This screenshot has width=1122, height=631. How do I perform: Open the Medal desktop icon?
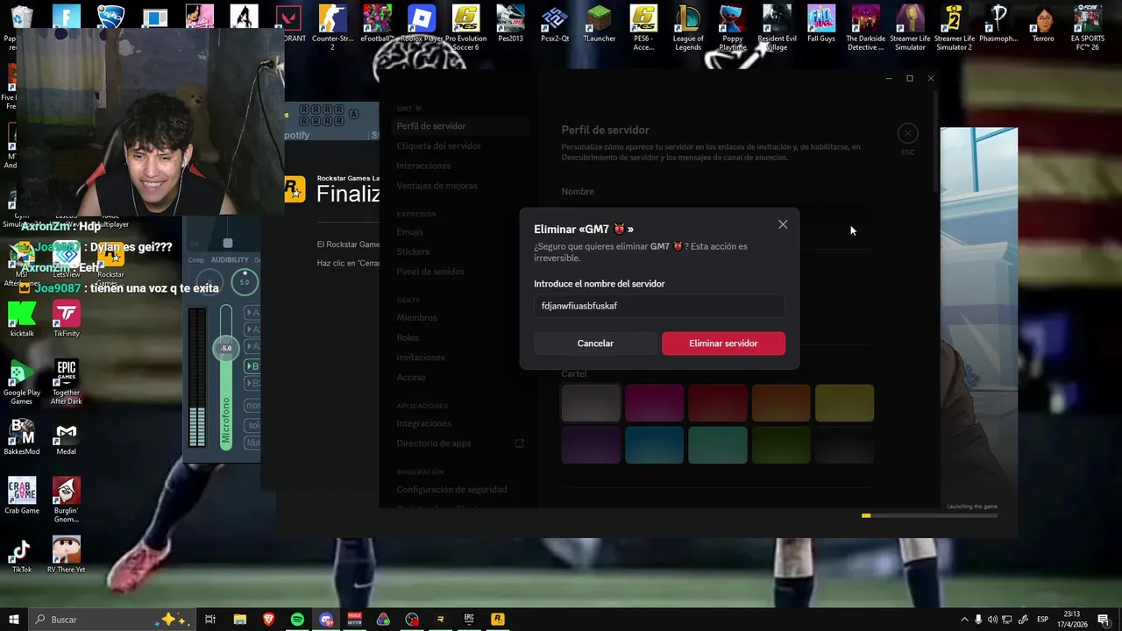[67, 437]
